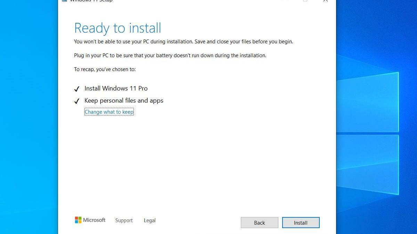Click the Microsoft logo
This screenshot has height=234, width=417.
pyautogui.click(x=90, y=220)
